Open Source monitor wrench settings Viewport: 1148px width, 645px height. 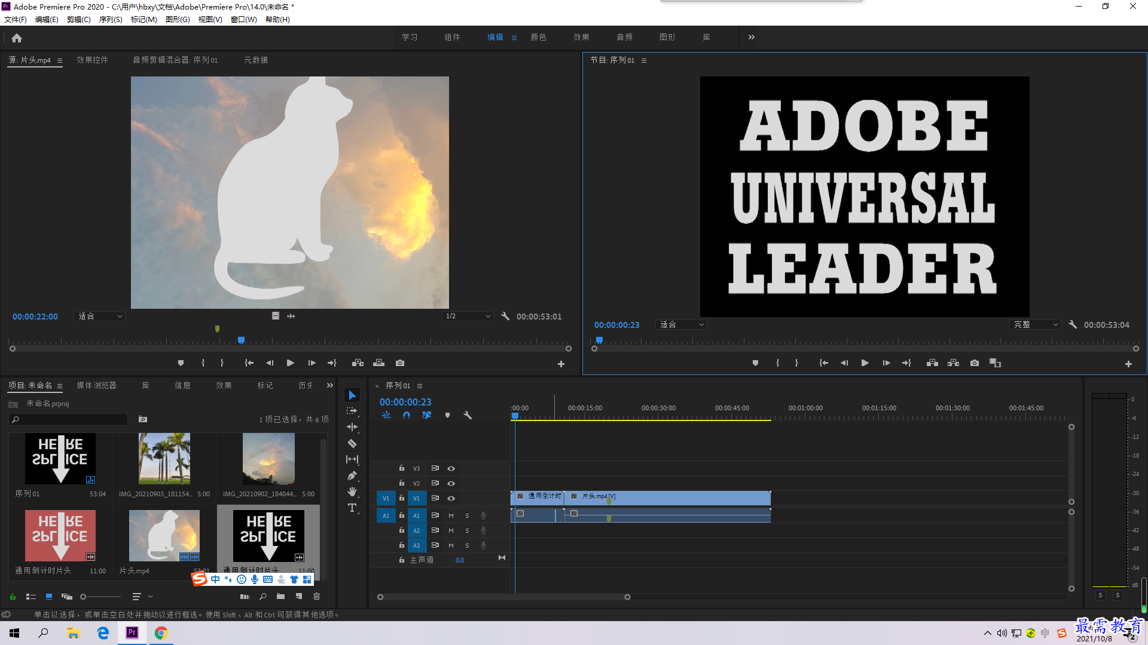[505, 316]
